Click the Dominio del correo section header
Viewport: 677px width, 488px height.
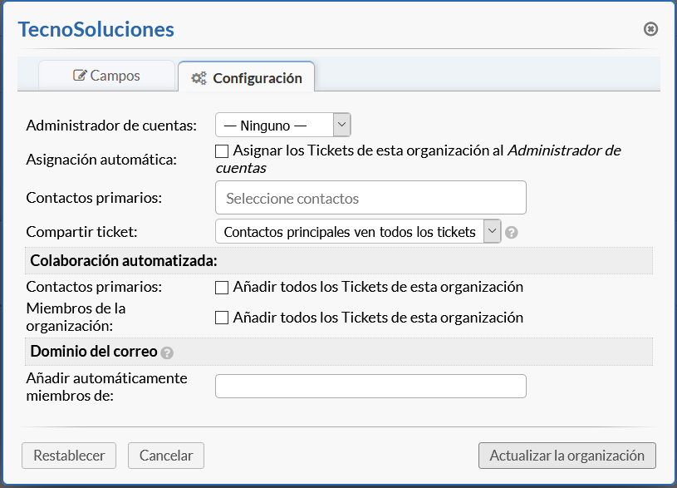click(94, 352)
